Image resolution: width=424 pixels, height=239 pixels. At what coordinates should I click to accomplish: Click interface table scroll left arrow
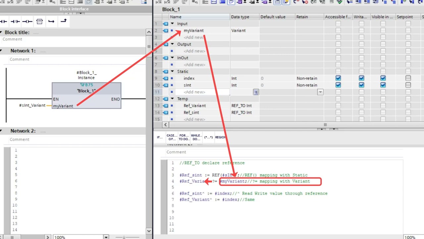pos(166,124)
